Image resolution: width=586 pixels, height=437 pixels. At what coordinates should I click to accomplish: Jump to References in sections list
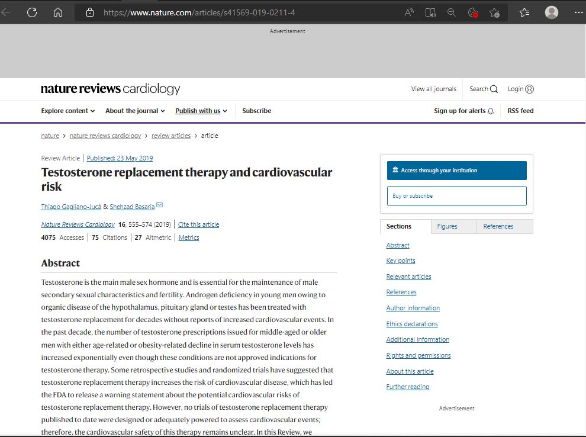coord(401,292)
